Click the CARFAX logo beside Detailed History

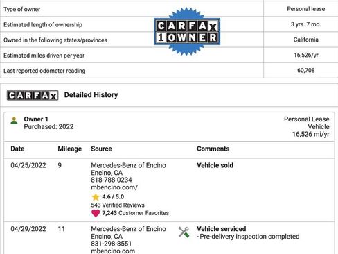pos(33,95)
